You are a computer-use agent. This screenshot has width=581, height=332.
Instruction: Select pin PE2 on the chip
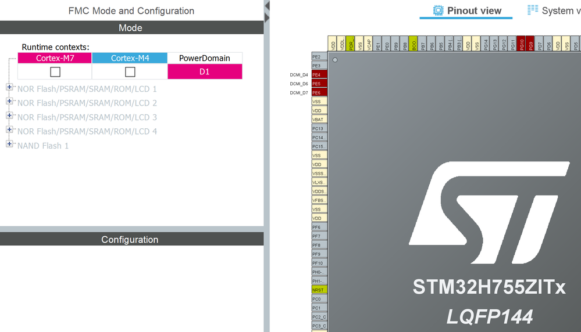click(x=319, y=56)
